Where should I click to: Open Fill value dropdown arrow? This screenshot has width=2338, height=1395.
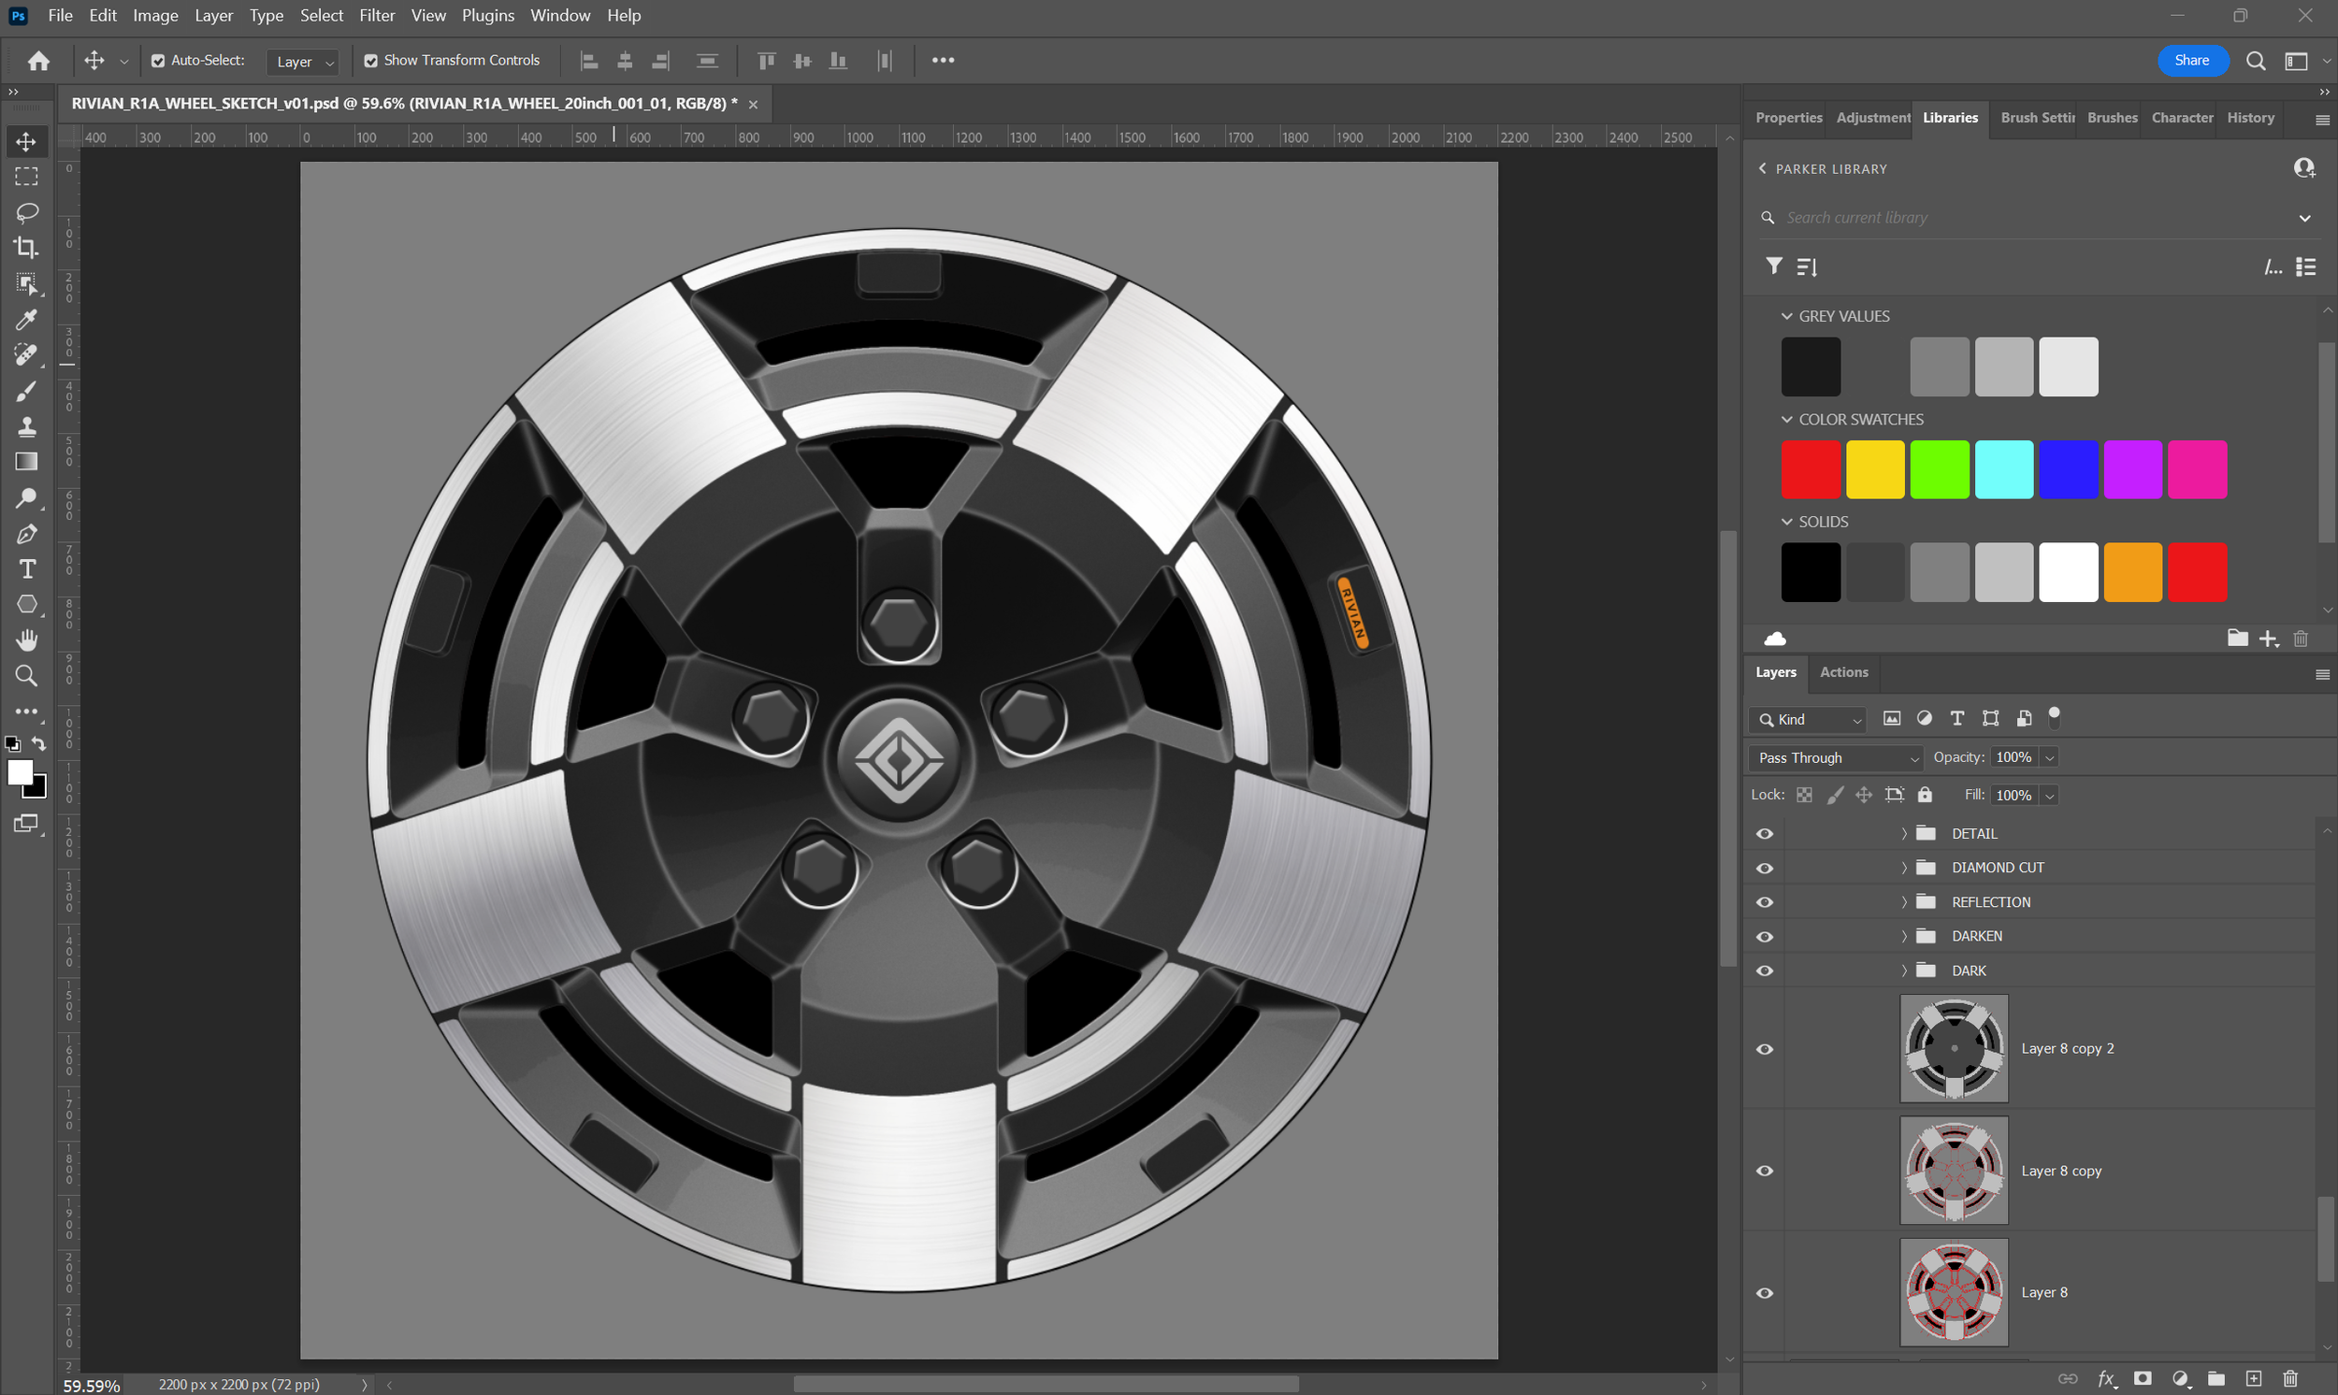2049,796
